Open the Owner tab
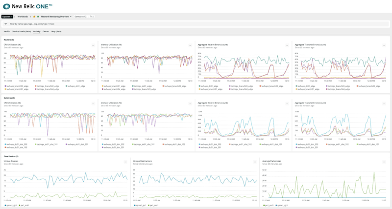 pos(46,31)
